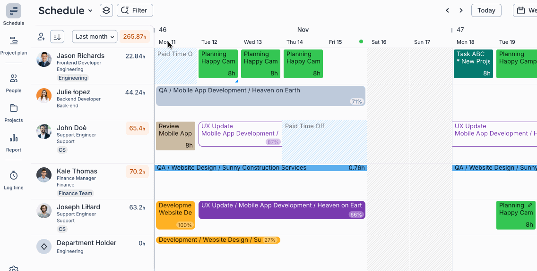Click the add person icon
537x271 pixels.
pos(42,37)
